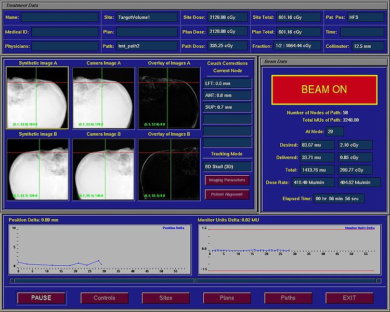Select the Synthetic Image B thumbnail

point(37,170)
